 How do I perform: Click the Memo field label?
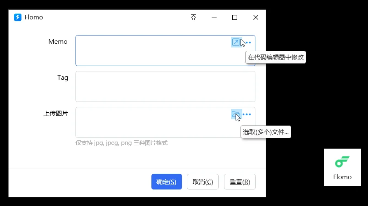click(x=58, y=42)
